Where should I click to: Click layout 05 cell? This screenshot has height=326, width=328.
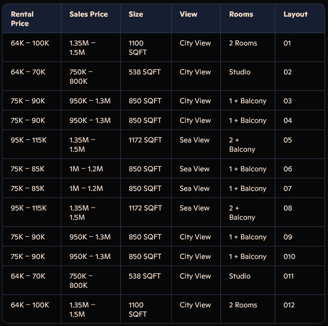(x=287, y=140)
